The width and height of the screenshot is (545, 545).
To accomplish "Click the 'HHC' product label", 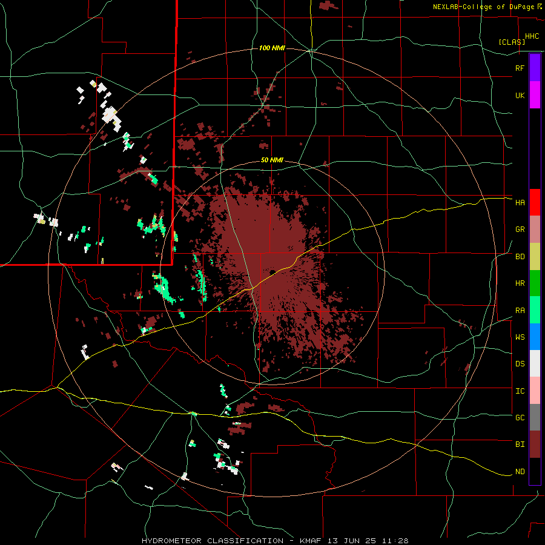I will [532, 36].
